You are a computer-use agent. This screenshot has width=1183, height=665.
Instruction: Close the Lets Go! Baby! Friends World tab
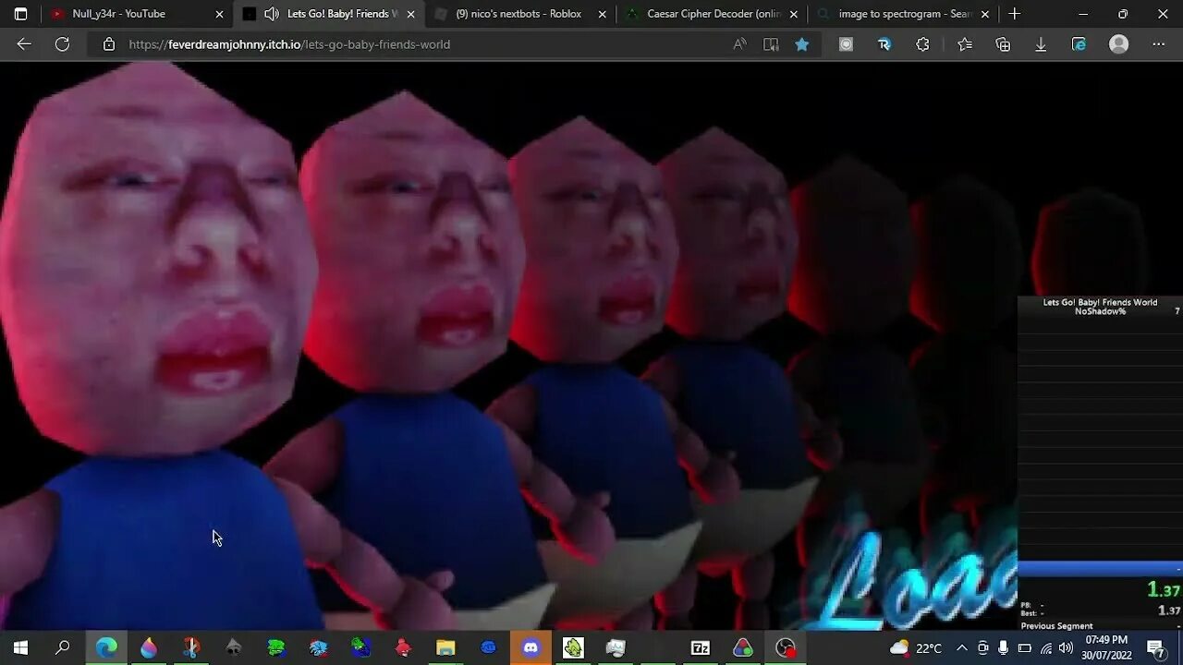click(410, 14)
